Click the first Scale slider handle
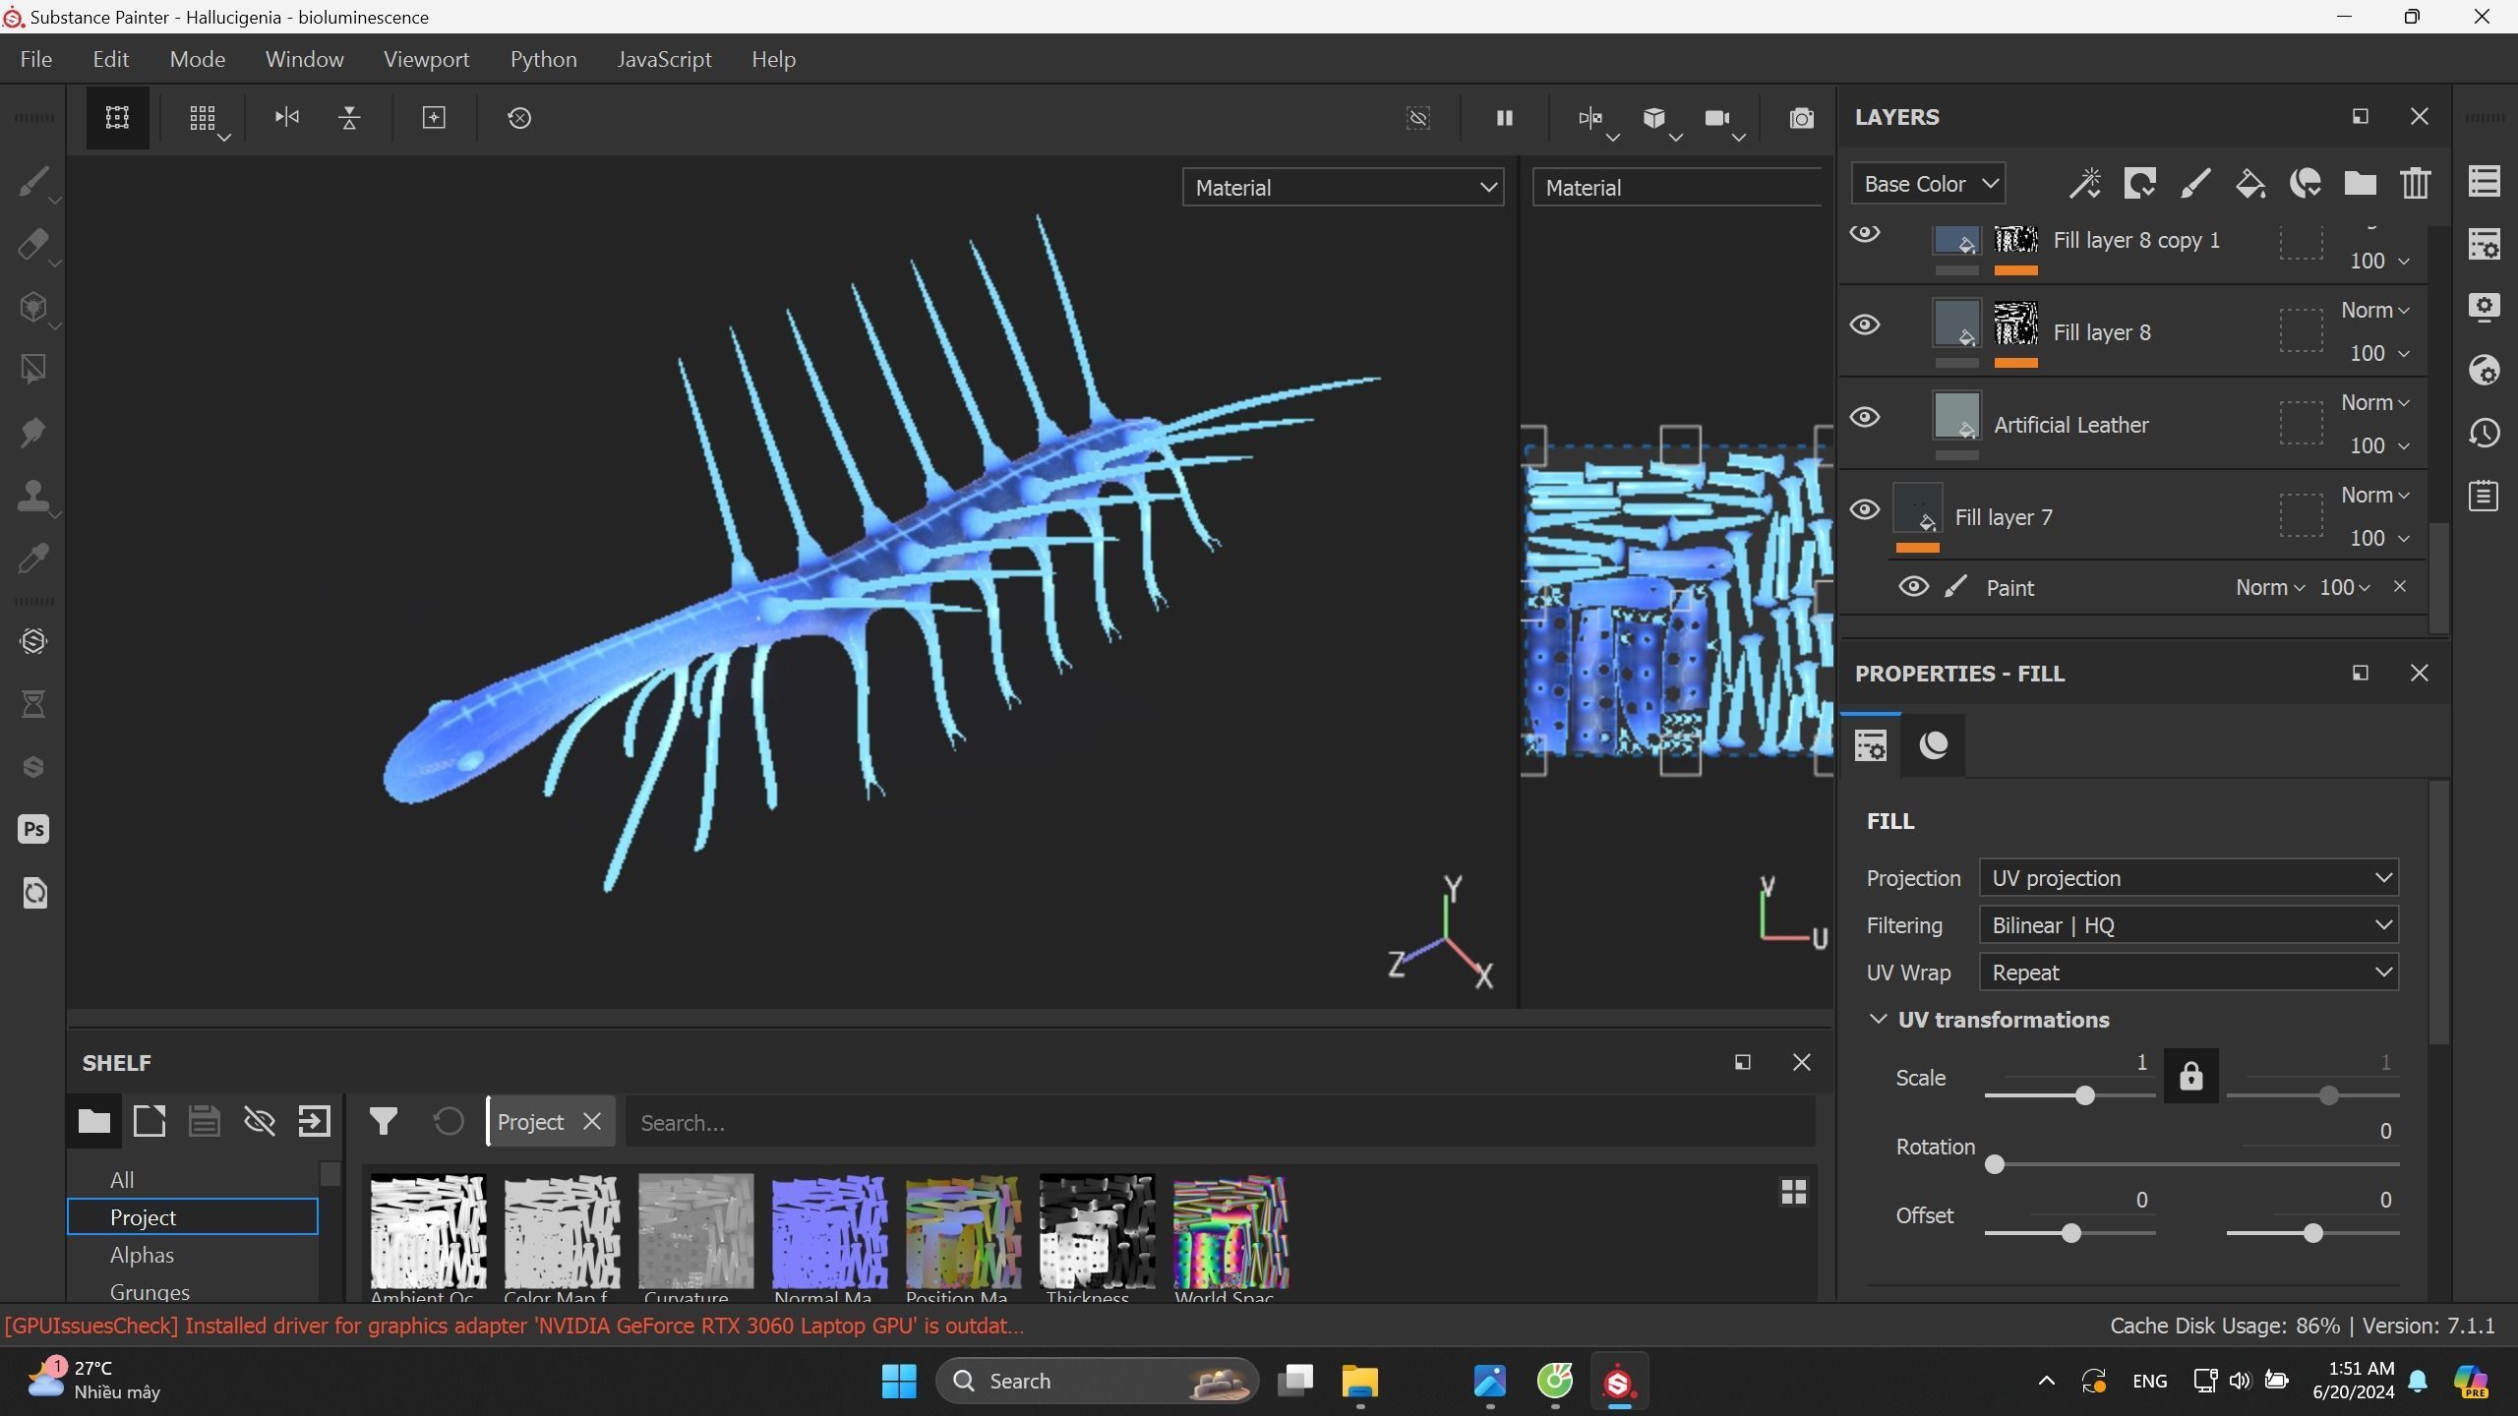Image resolution: width=2518 pixels, height=1416 pixels. click(x=2084, y=1096)
